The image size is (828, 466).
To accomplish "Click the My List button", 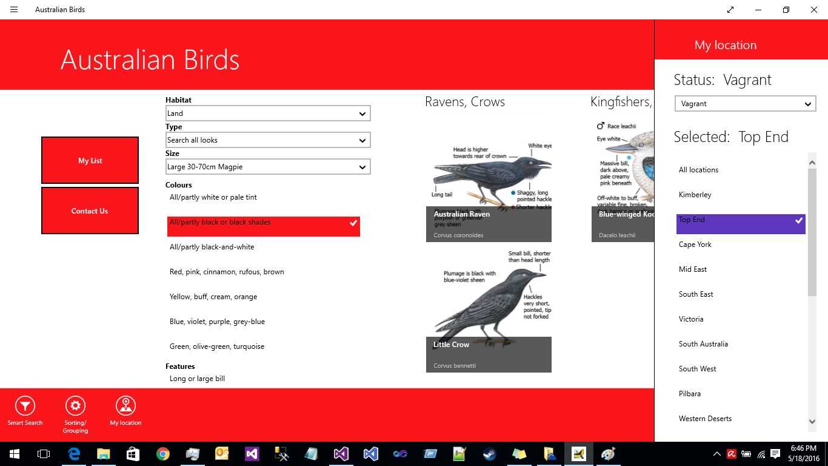I will point(90,160).
